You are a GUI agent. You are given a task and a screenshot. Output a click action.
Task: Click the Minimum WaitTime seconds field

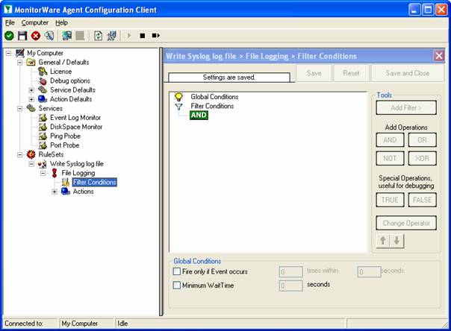pos(290,286)
